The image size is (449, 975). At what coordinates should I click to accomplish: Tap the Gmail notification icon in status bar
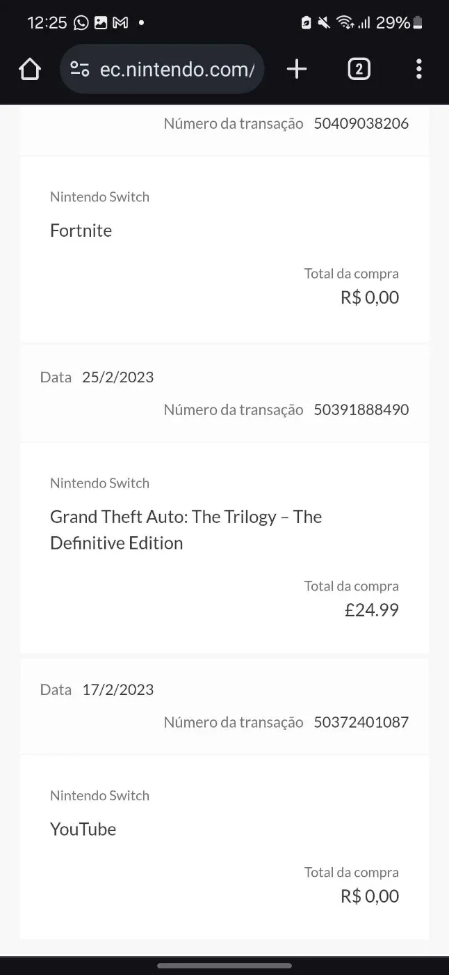[x=120, y=23]
